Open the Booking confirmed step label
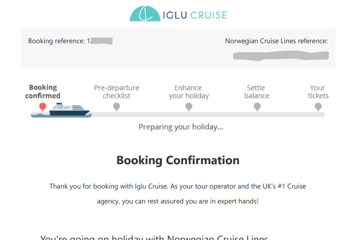This screenshot has width=344, height=240. click(x=43, y=92)
